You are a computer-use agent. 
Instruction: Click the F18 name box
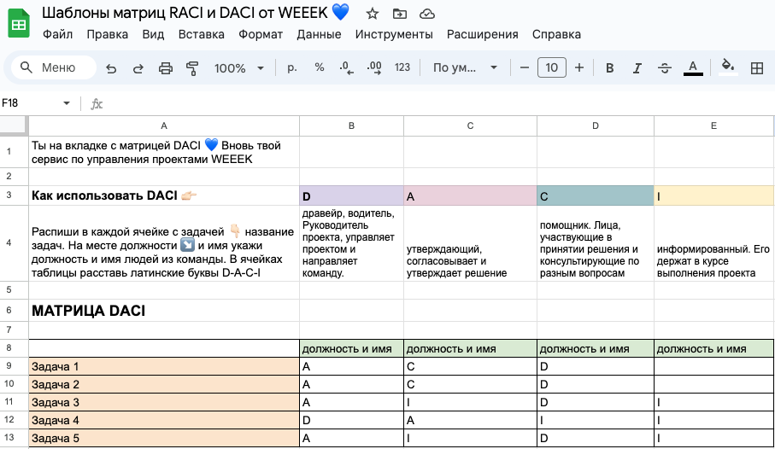coord(30,103)
